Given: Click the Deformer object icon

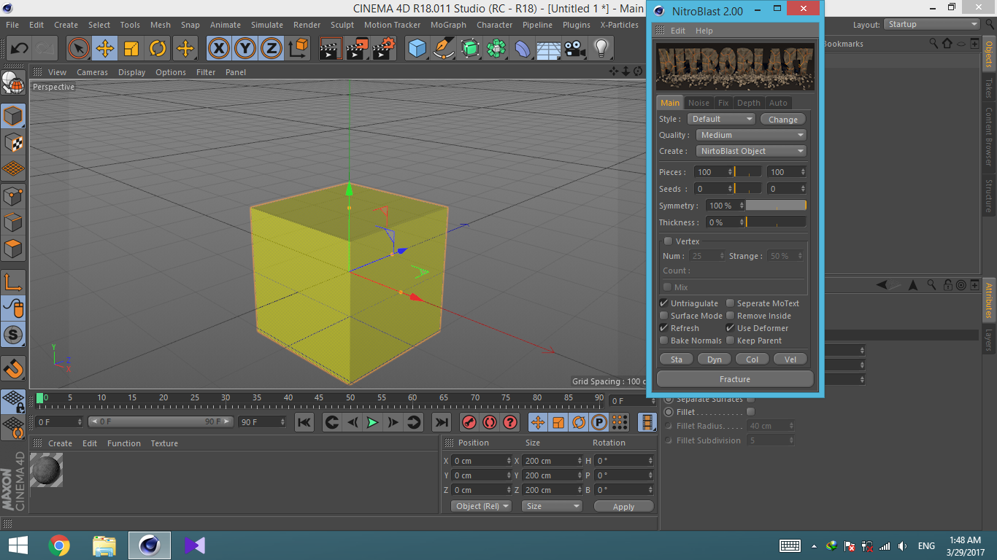Looking at the screenshot, I should pos(523,49).
